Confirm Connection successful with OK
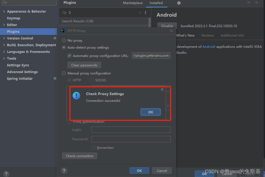The width and height of the screenshot is (265, 177). point(151,112)
